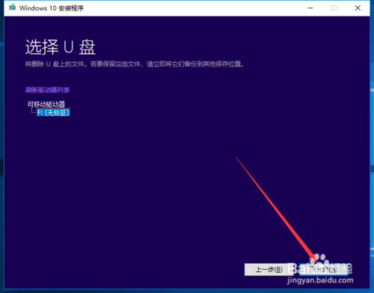Close the Windows 10 安装程序 window
Viewport: 374px width, 293px height.
coord(358,8)
